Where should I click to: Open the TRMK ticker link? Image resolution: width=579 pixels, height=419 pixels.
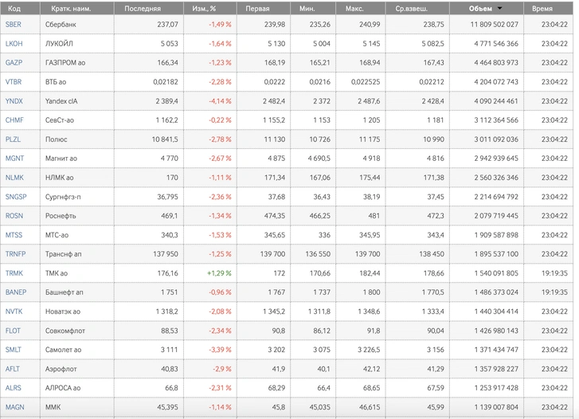pos(14,273)
